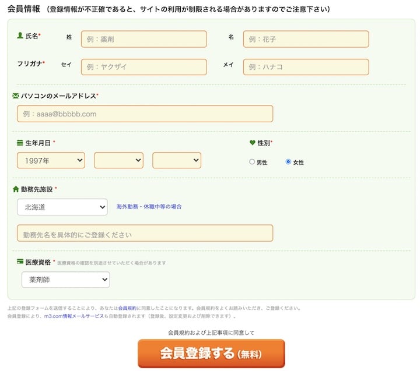Open the birth month dropdown
This screenshot has height=371, width=420.
tap(118, 160)
